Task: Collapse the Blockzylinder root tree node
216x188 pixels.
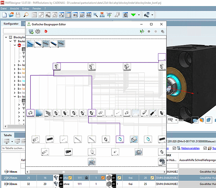Action: (6, 37)
